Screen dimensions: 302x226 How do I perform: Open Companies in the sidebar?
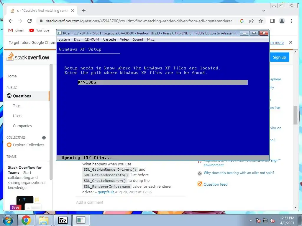coord(22,126)
